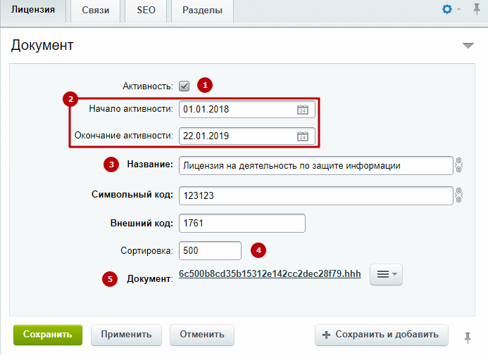
Task: Click the pin icon next to the bottom buttons
Action: tap(468, 337)
